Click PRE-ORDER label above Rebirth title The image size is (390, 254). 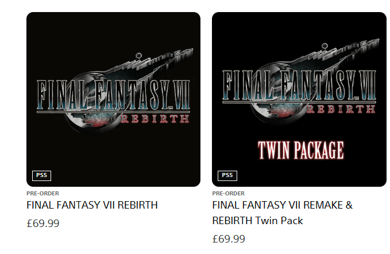tap(43, 193)
